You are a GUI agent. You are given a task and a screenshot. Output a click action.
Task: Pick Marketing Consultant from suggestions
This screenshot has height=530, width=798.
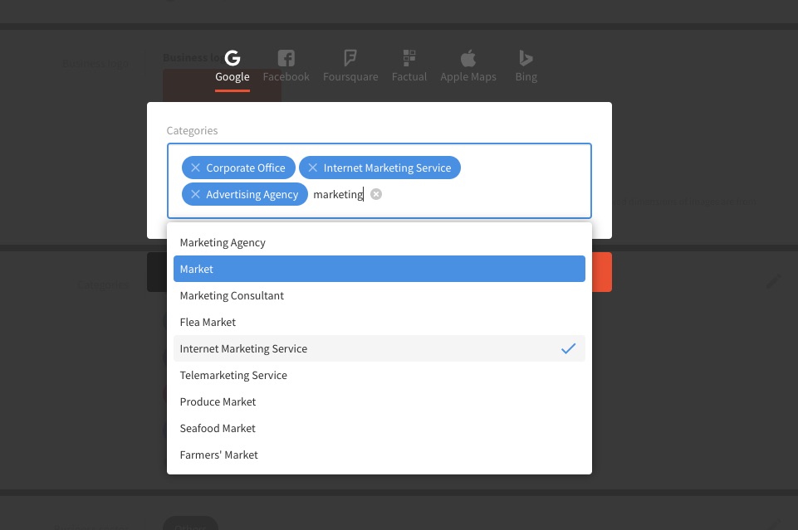coord(379,295)
